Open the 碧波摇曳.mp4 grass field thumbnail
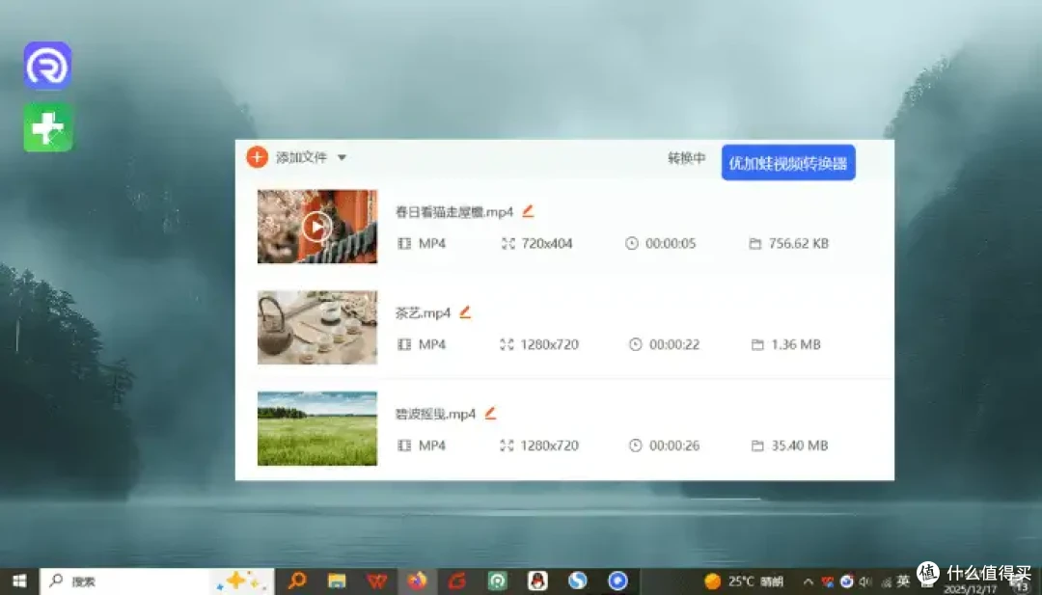1042x595 pixels. pyautogui.click(x=317, y=428)
